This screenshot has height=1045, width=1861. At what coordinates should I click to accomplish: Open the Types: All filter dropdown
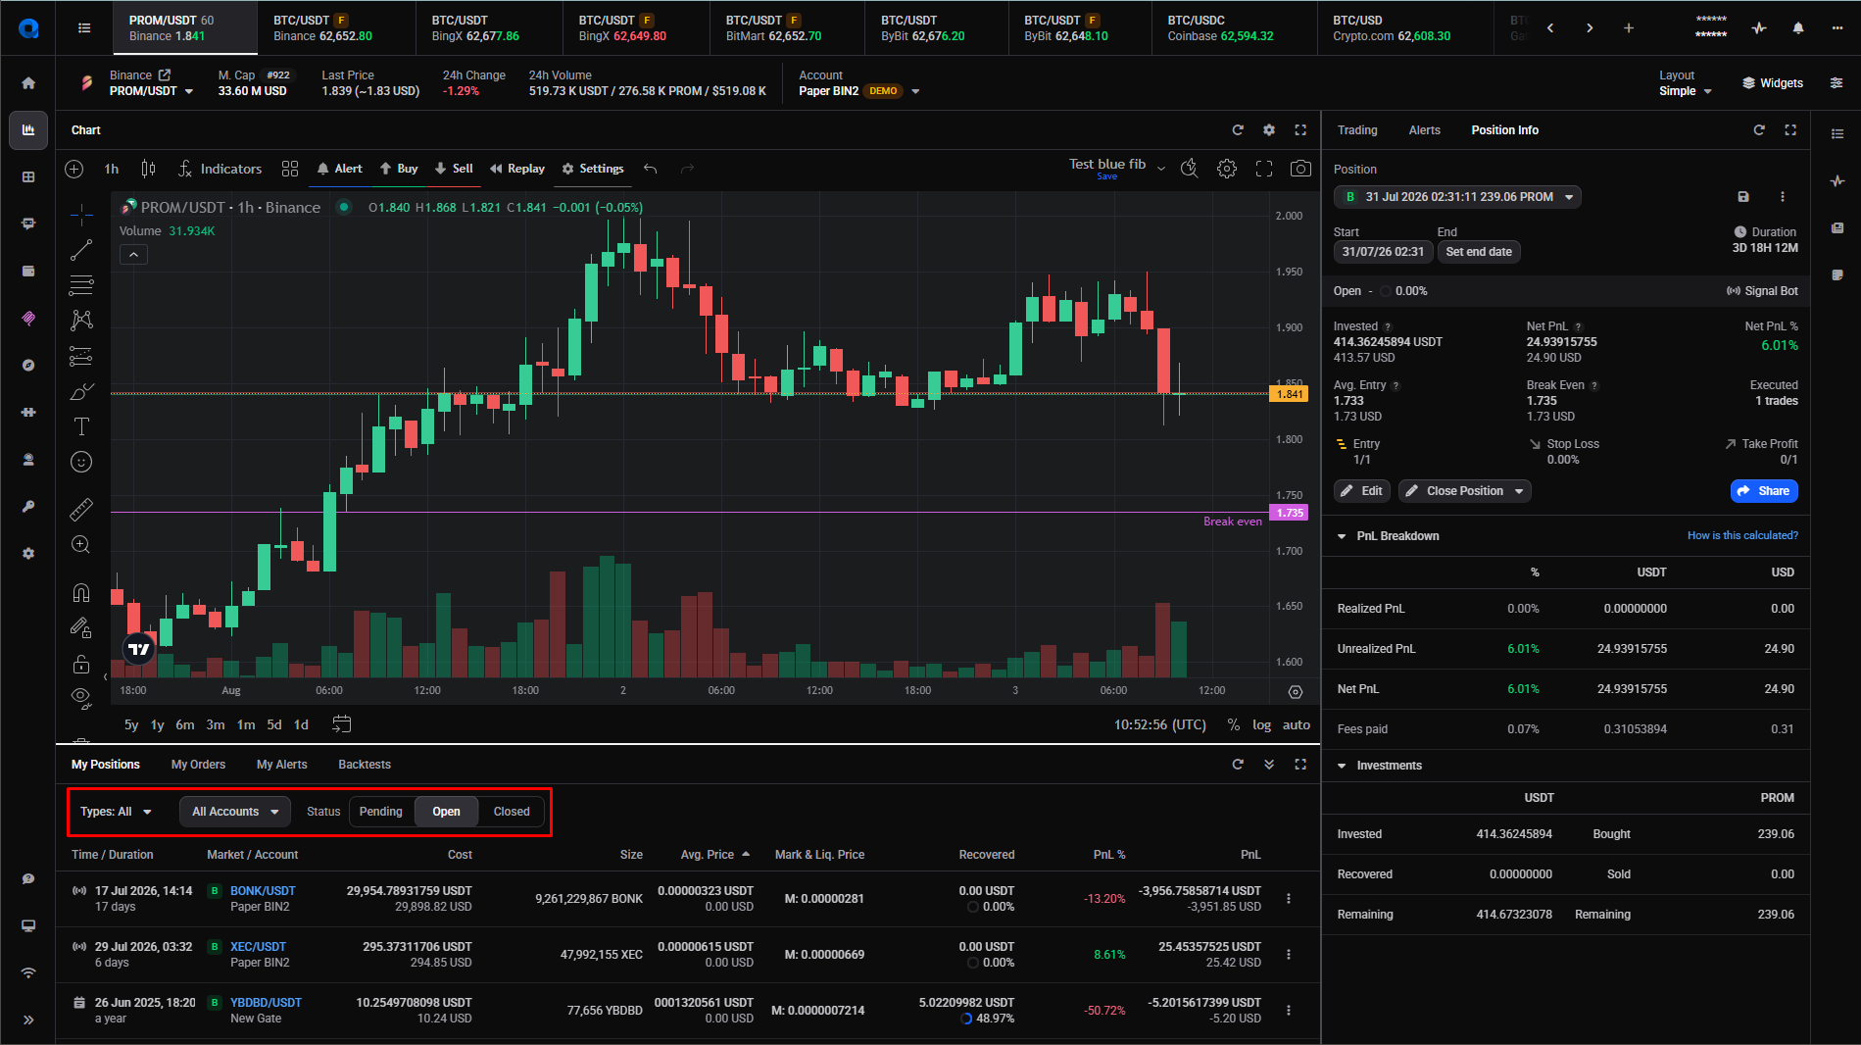[x=117, y=812]
